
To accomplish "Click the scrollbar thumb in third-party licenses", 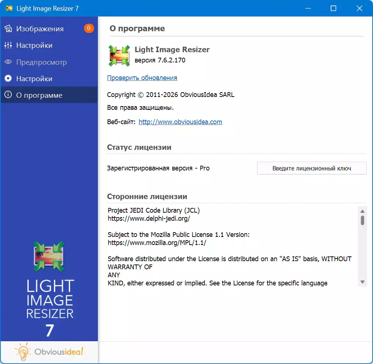I will coord(362,220).
